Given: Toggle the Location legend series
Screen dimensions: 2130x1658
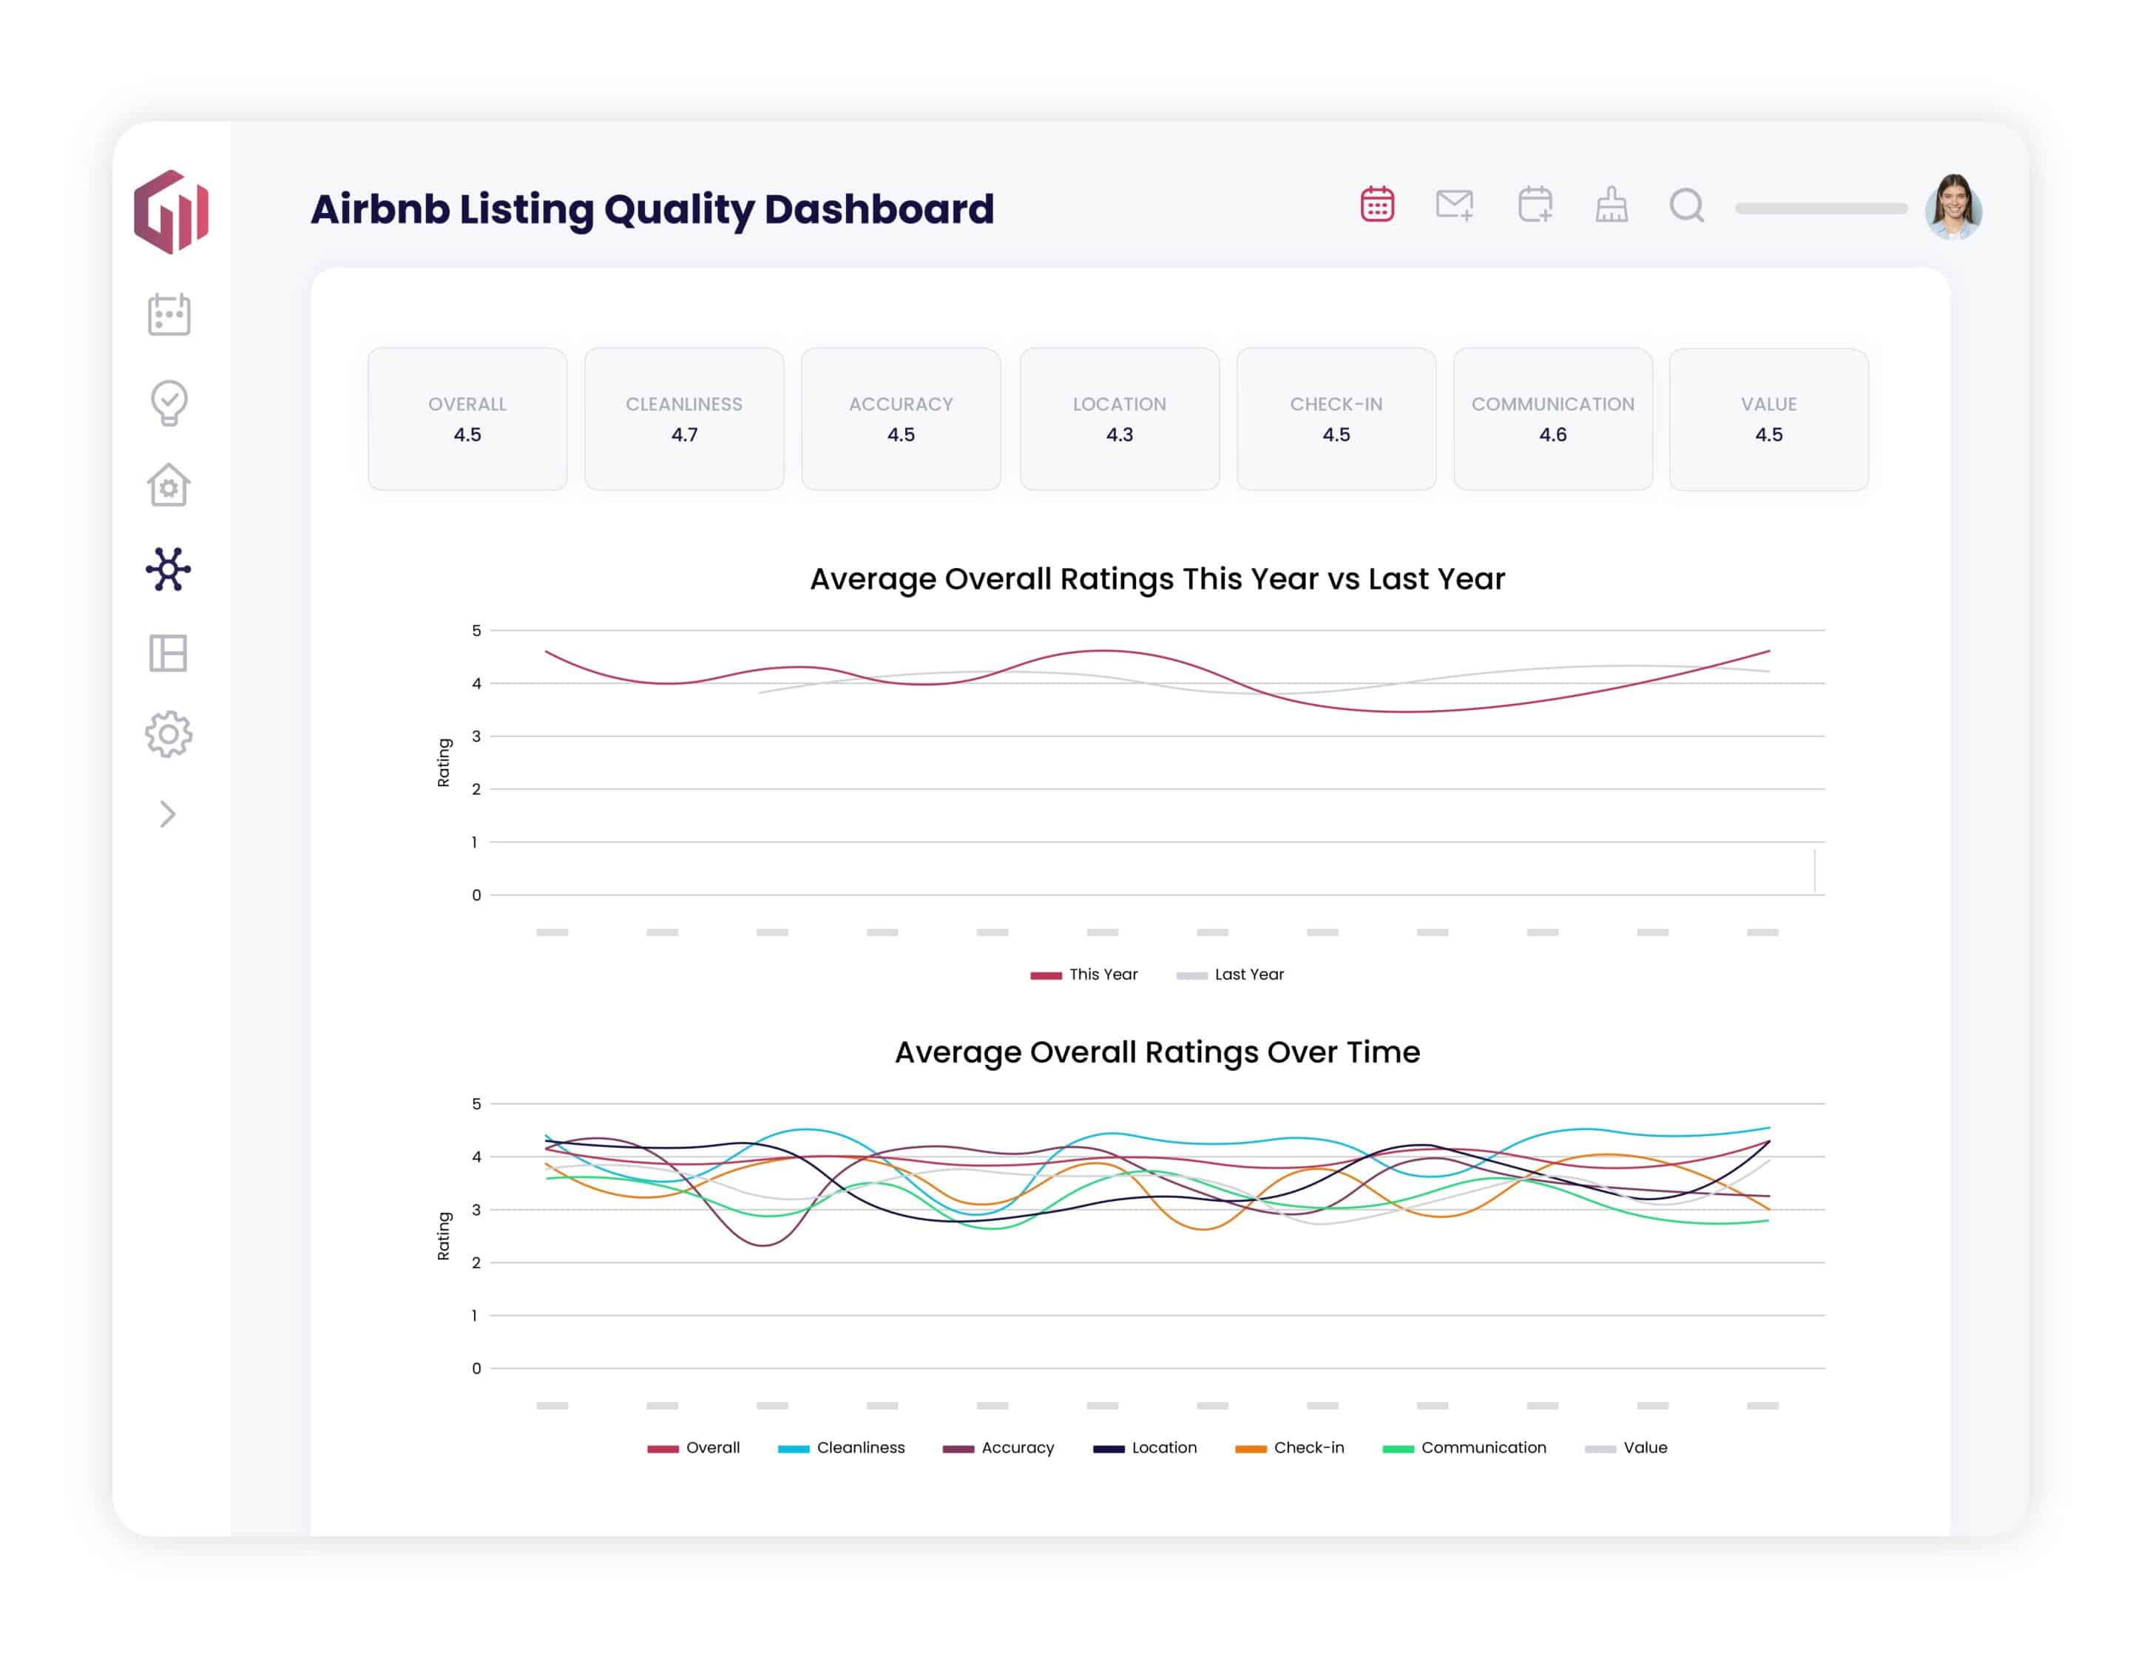Looking at the screenshot, I should pos(1145,1447).
